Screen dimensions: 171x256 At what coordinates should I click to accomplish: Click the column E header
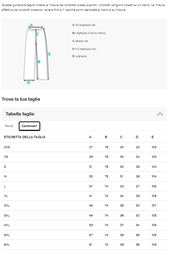[x=153, y=137]
